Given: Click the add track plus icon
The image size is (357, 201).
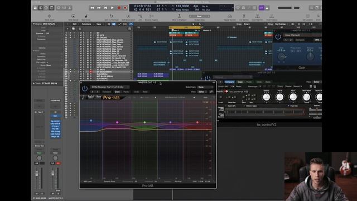Looking at the screenshot, I should (x=67, y=28).
